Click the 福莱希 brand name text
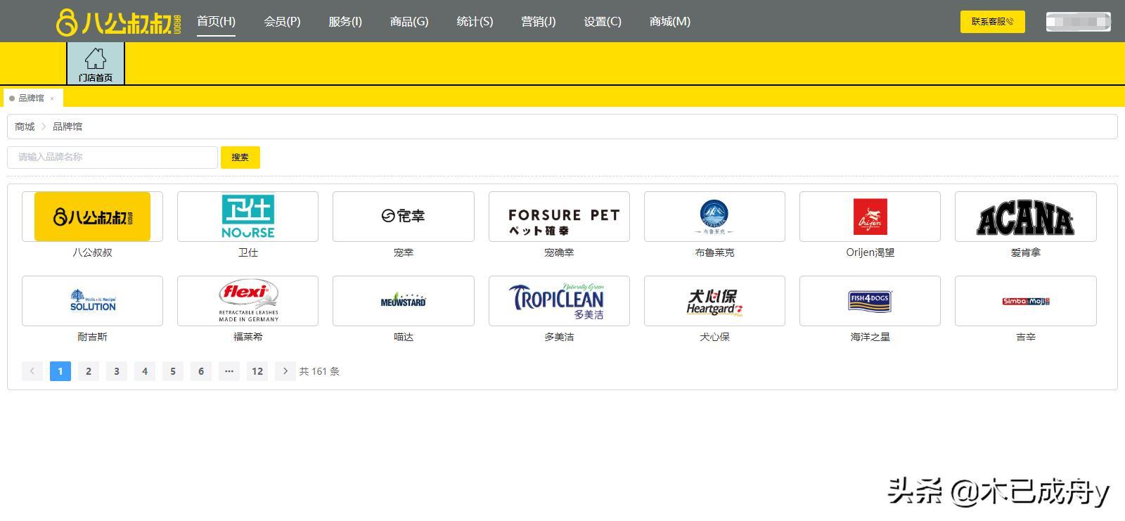Viewport: 1125px width, 521px height. click(247, 337)
